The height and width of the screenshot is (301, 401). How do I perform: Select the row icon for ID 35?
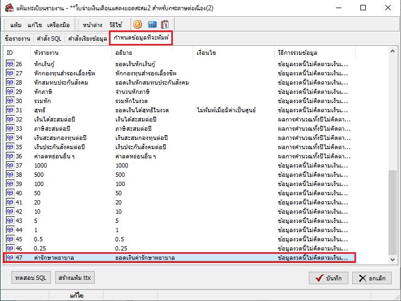point(10,146)
